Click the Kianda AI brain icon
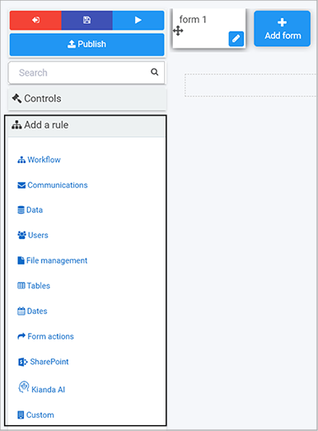 tap(24, 387)
